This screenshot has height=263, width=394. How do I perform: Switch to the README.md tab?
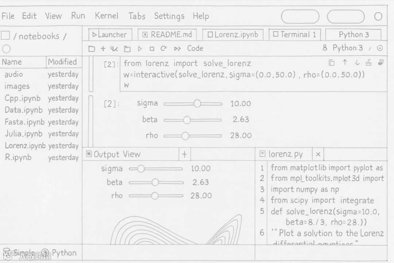[167, 35]
